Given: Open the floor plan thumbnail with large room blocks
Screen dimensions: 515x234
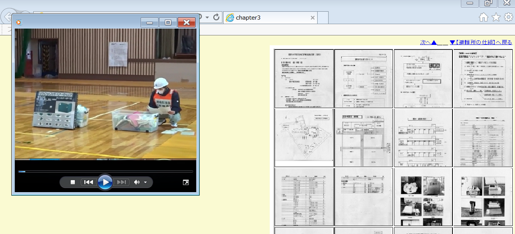Looking at the screenshot, I should pyautogui.click(x=364, y=138).
